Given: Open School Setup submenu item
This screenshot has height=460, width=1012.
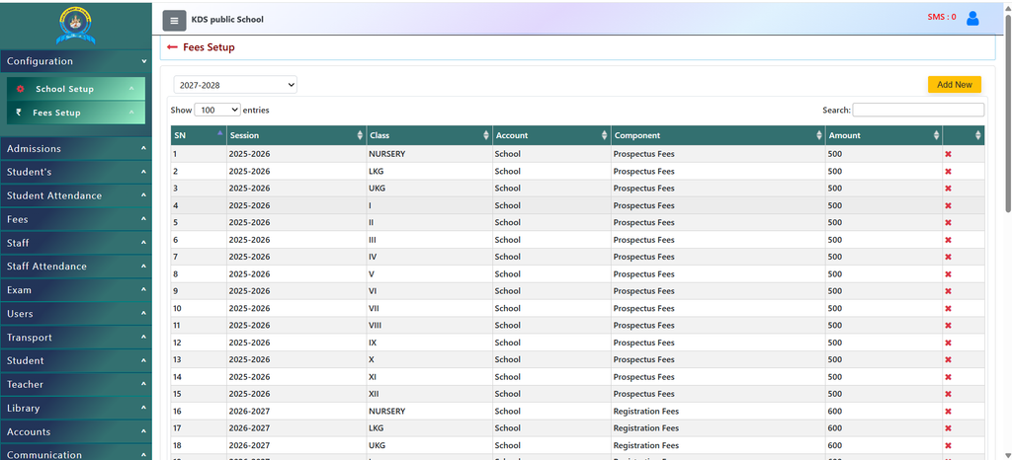Looking at the screenshot, I should pyautogui.click(x=76, y=89).
